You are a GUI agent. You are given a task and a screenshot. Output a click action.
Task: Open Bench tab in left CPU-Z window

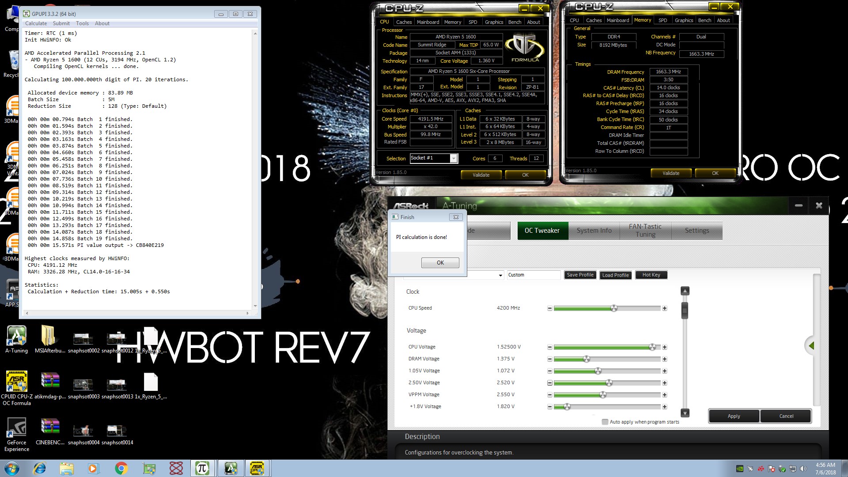[x=515, y=22]
